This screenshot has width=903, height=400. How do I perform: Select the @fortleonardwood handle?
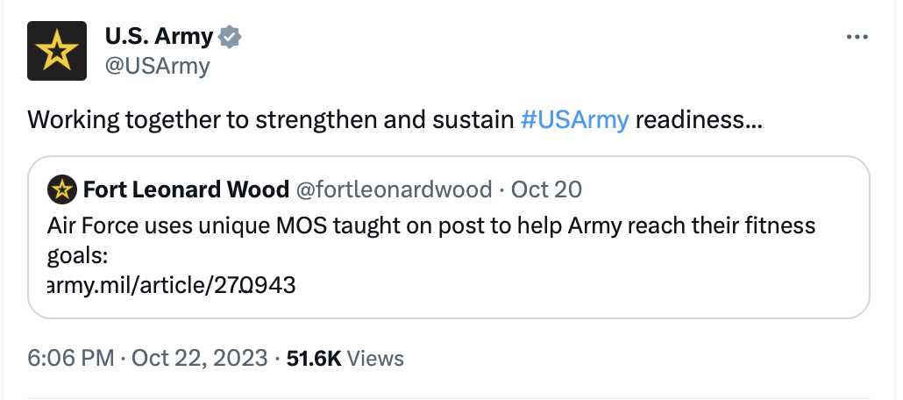pos(397,189)
